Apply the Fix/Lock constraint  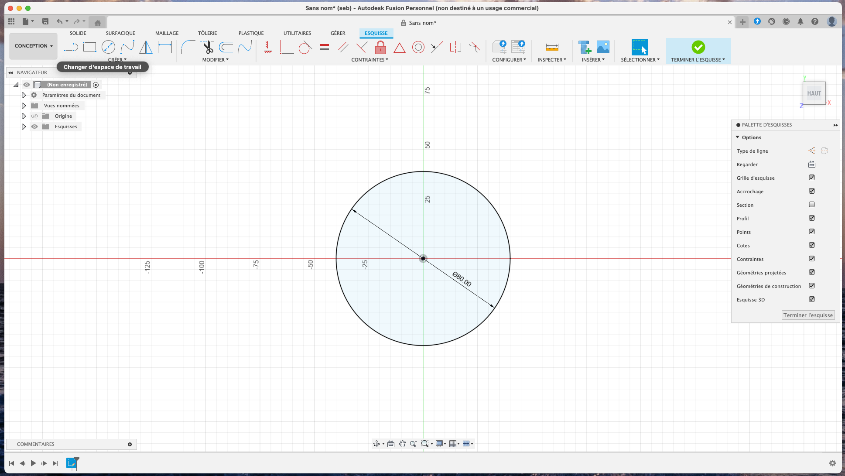point(380,47)
